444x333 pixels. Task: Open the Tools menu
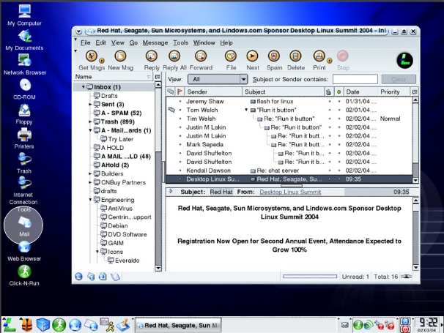pyautogui.click(x=181, y=42)
